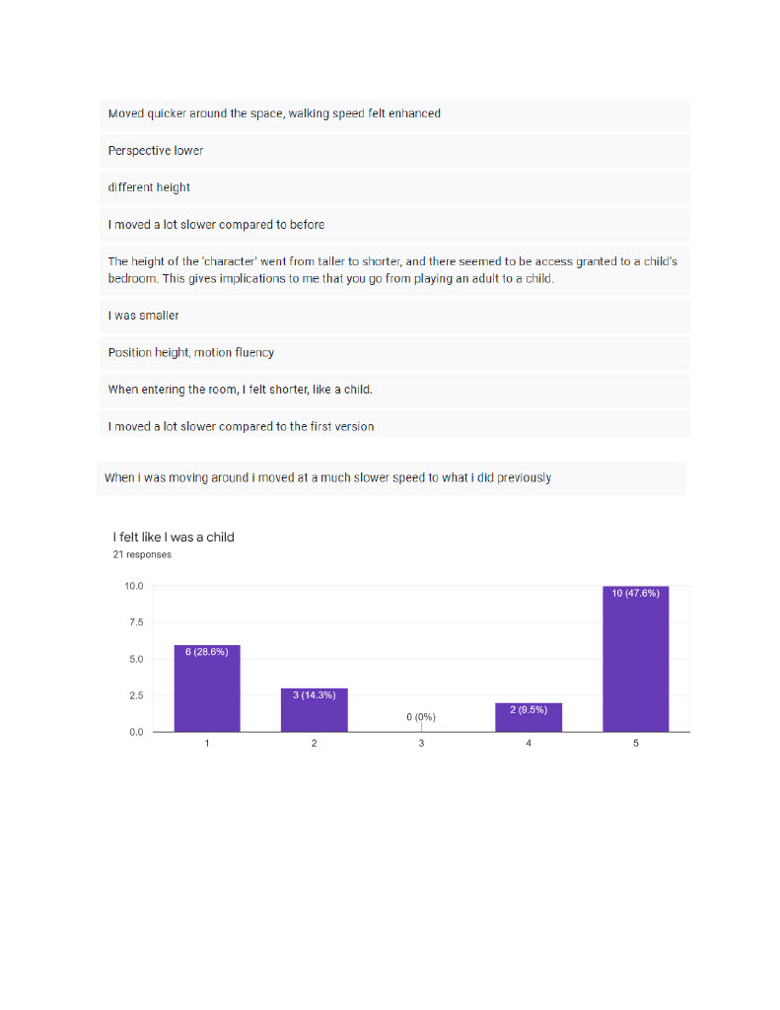The height and width of the screenshot is (1010, 780).
Task: Select response 'When entering the room, I felt shorter'
Action: click(394, 390)
